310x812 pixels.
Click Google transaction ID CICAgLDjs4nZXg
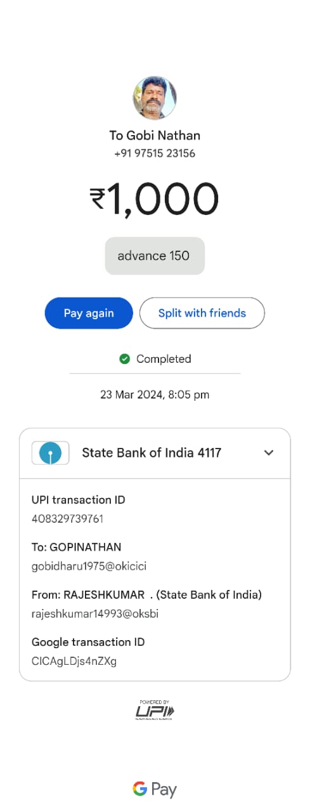coord(74,661)
